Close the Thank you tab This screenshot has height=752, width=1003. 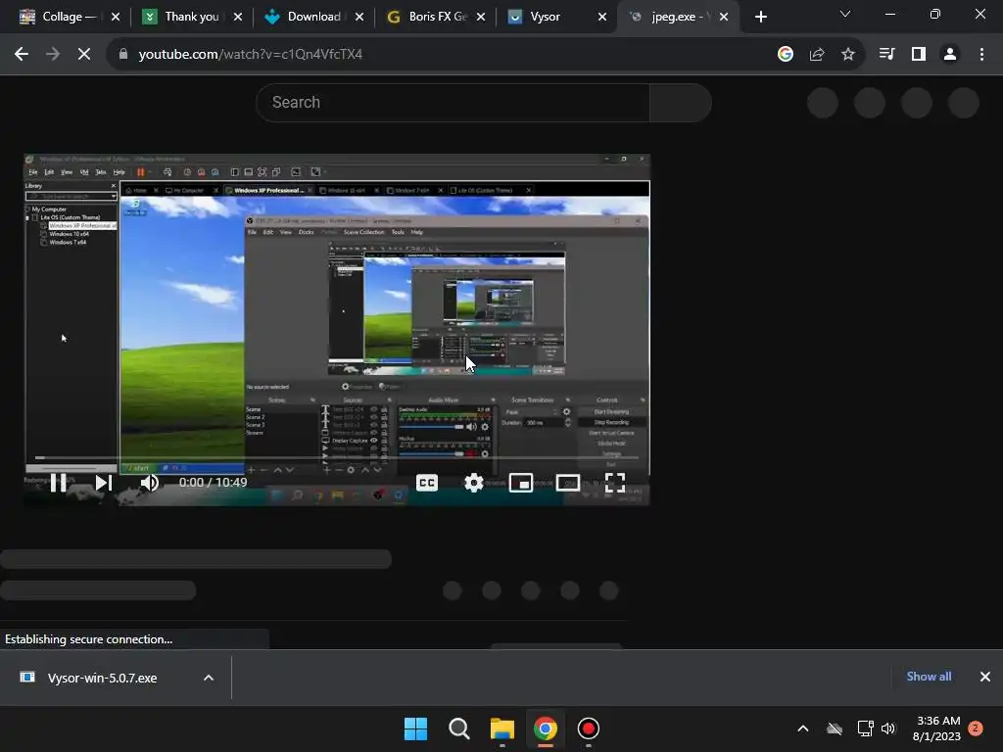(x=238, y=18)
